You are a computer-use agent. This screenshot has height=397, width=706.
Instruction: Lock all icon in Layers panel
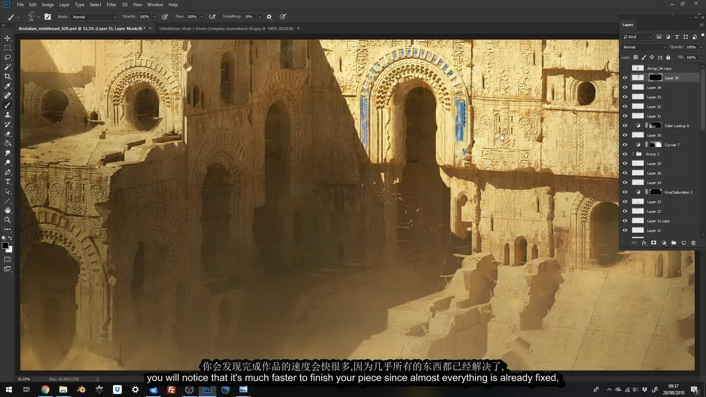click(x=668, y=57)
